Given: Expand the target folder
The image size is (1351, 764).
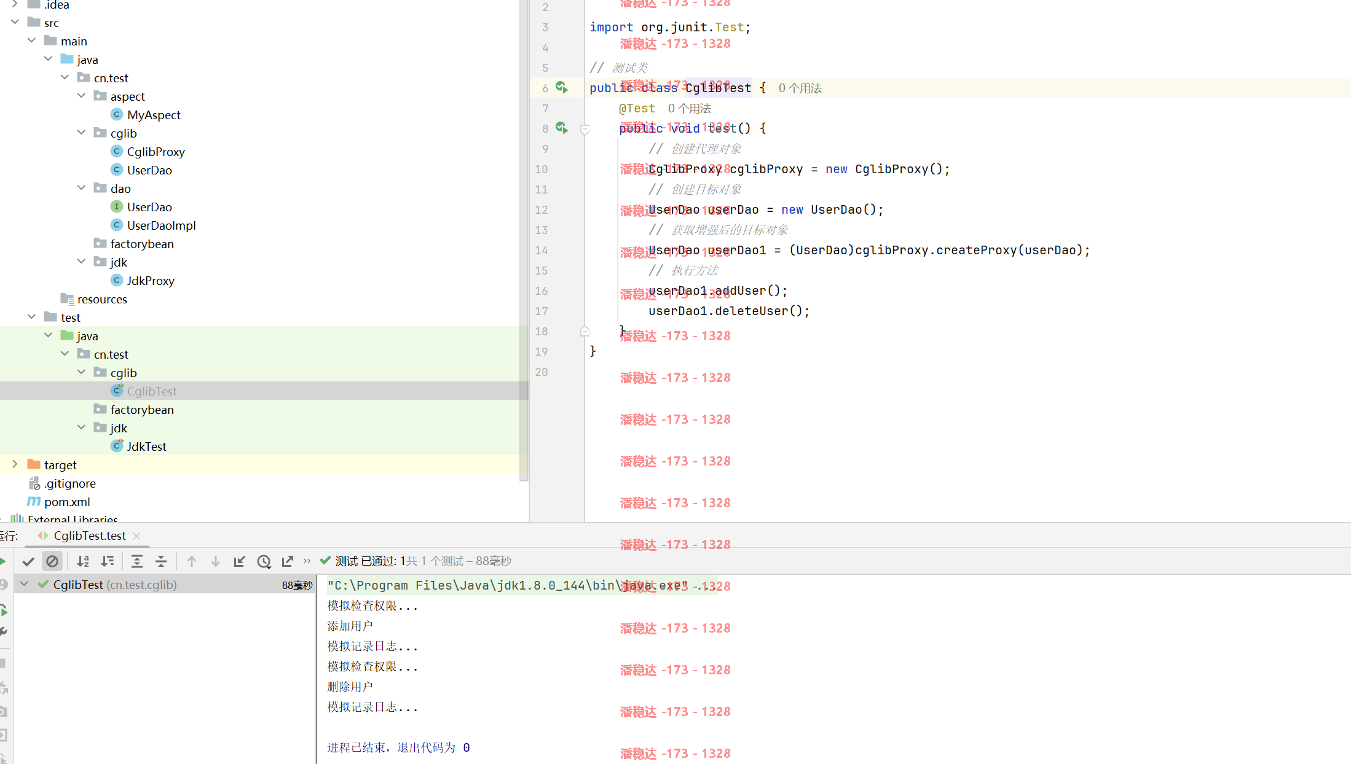Looking at the screenshot, I should pos(15,464).
